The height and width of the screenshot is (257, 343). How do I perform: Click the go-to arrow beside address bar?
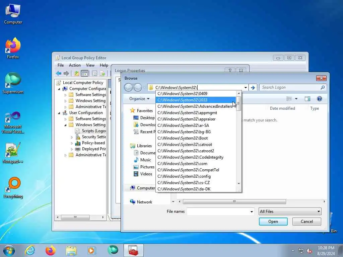(253, 88)
